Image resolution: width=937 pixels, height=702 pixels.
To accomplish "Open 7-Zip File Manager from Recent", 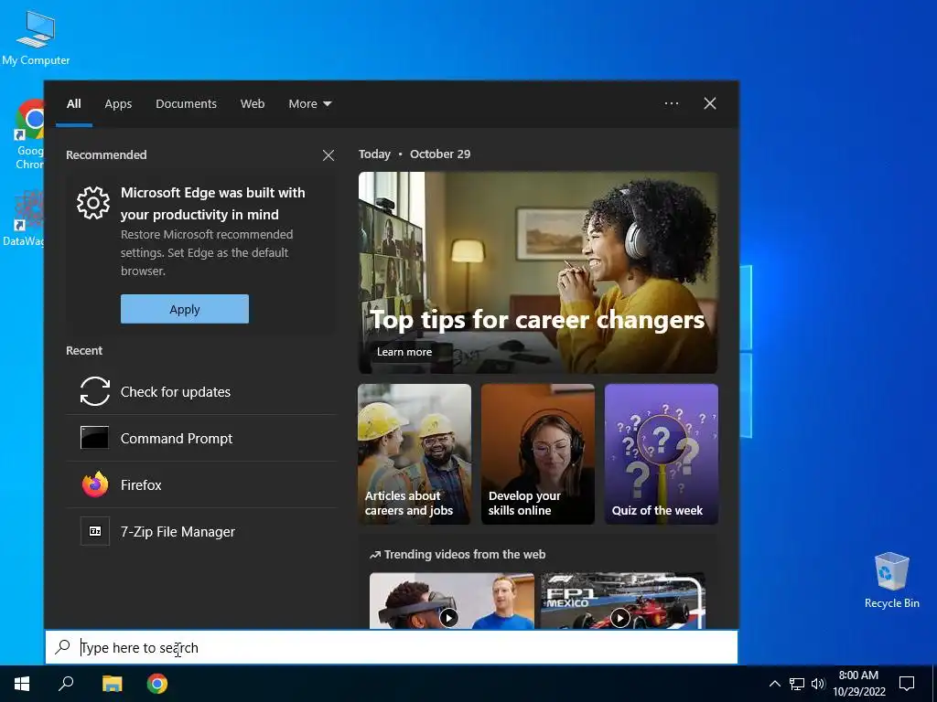I will (x=201, y=531).
